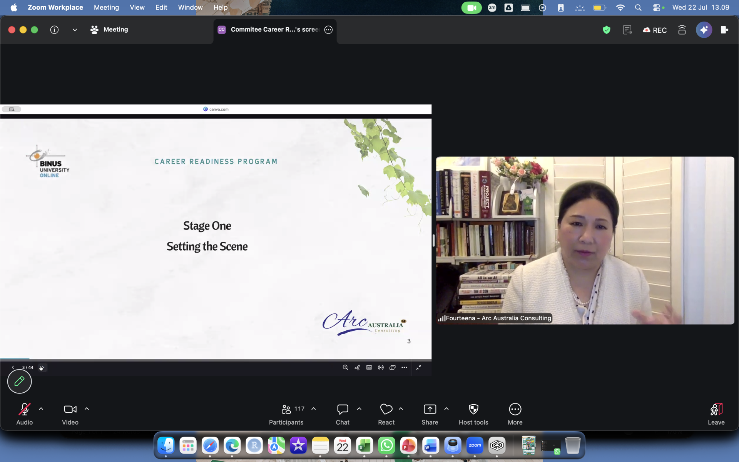Open the AI Companion sparkle icon
The image size is (739, 462).
(704, 30)
